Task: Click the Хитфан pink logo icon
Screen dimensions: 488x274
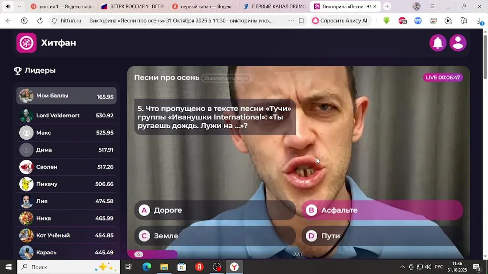Action: pos(26,43)
